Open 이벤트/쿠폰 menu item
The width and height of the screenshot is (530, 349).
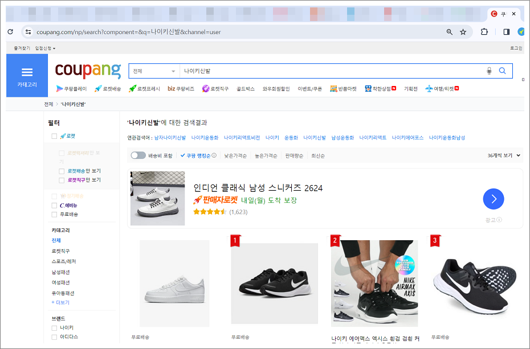[309, 89]
